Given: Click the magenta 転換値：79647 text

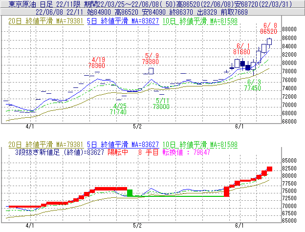Looking at the screenshot, I should point(186,152).
